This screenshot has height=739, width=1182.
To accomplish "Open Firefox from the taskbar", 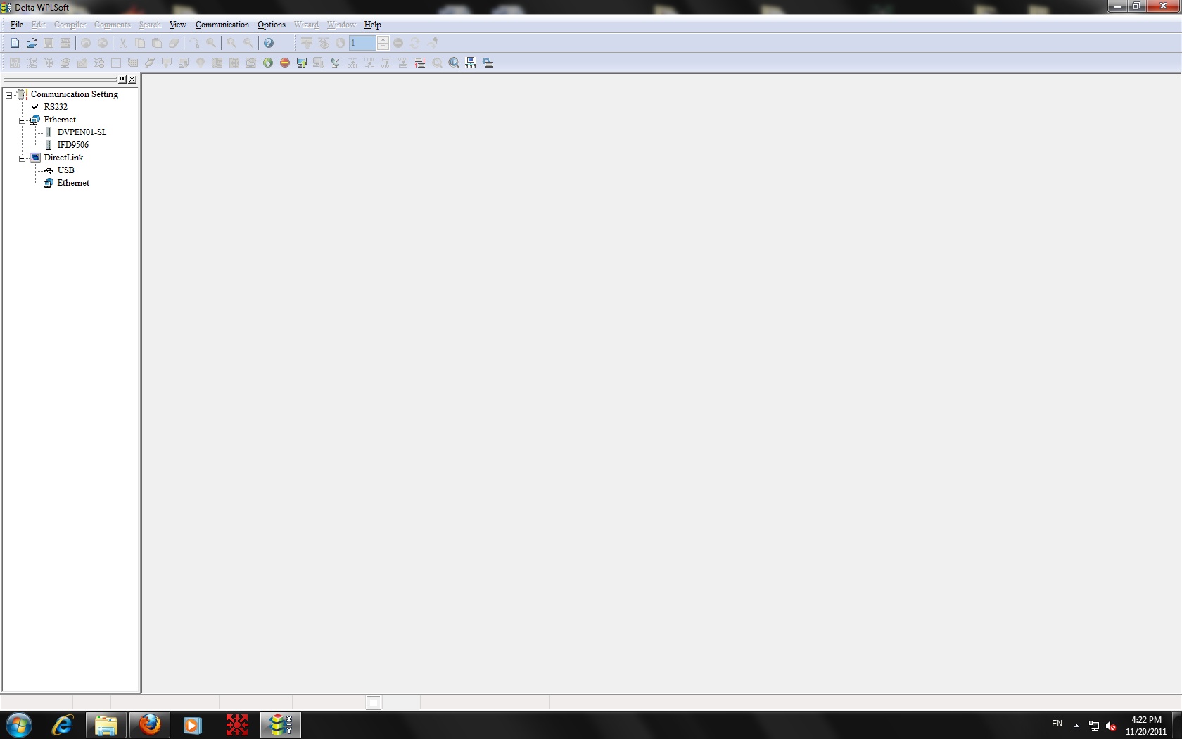I will coord(149,725).
